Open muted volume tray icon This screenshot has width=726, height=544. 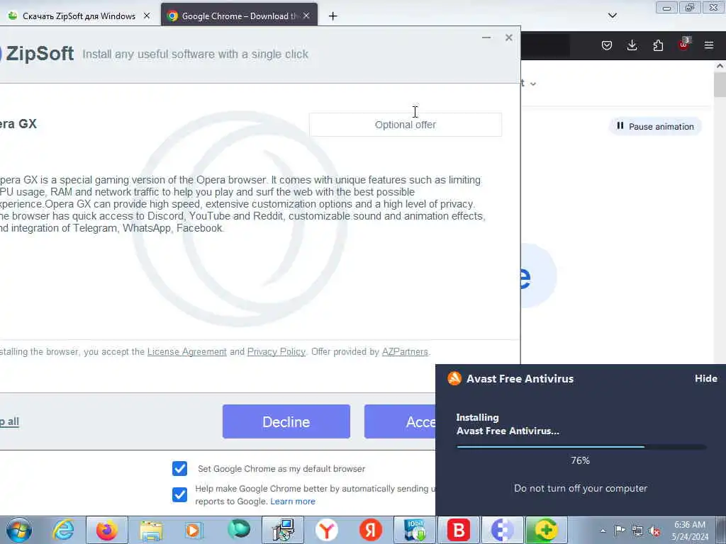click(654, 531)
